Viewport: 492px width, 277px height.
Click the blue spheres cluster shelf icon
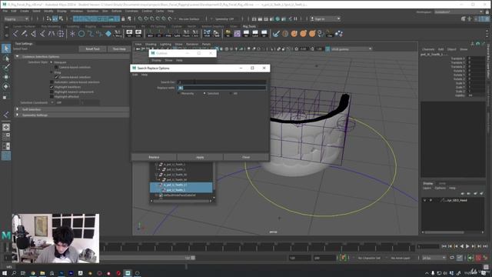click(339, 33)
